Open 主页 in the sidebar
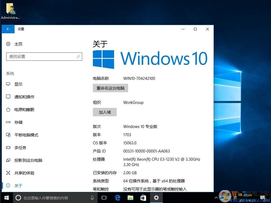 (x=18, y=44)
